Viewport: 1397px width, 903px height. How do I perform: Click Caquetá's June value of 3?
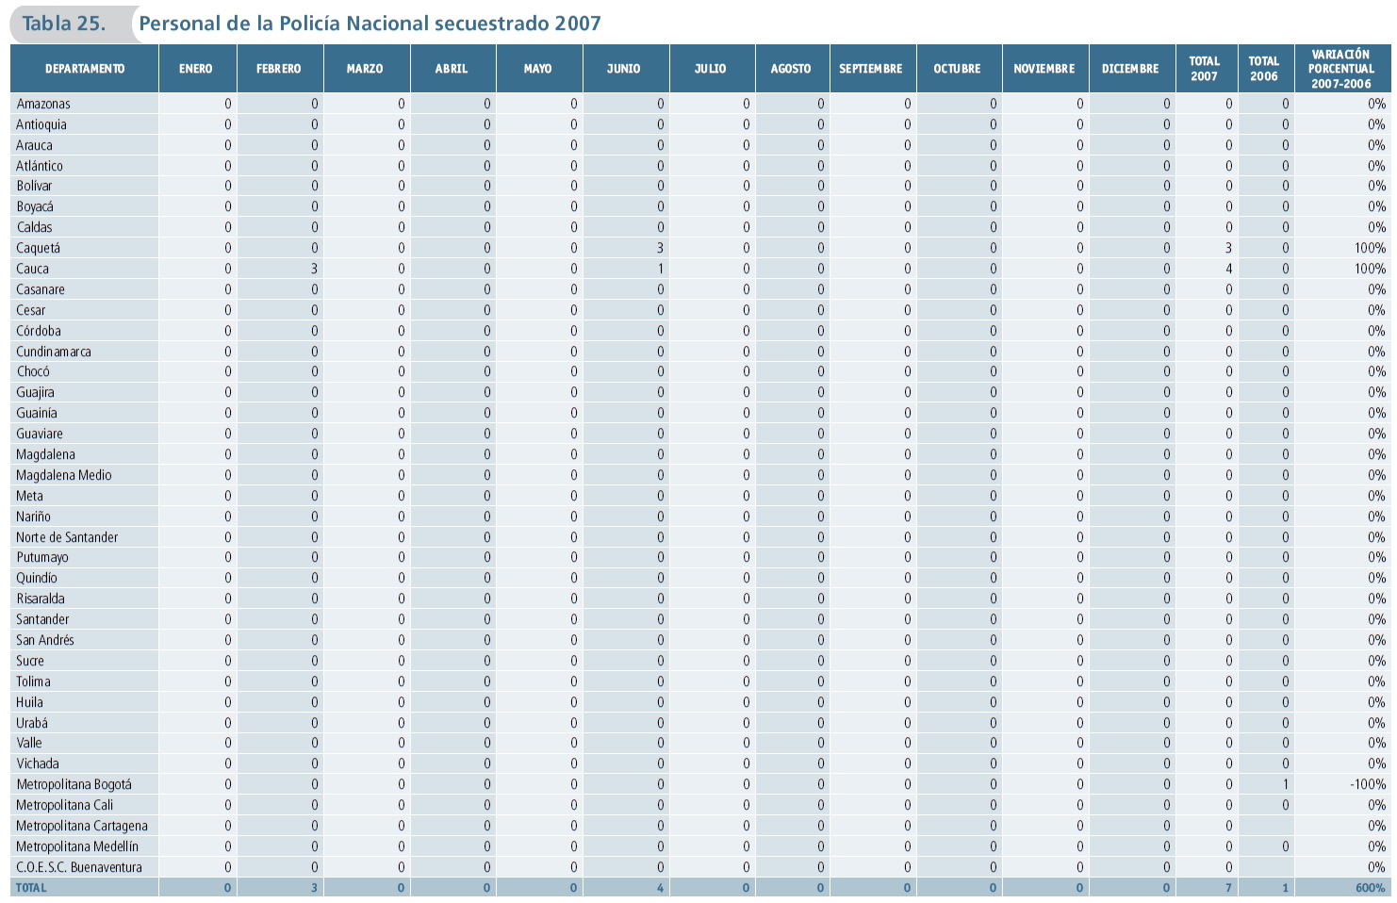click(660, 248)
